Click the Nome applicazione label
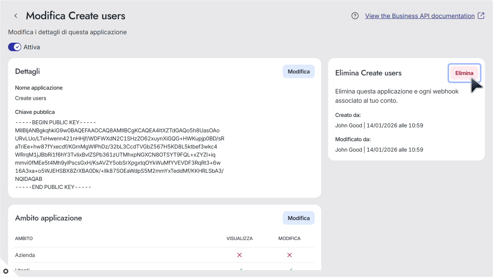This screenshot has width=493, height=277. point(39,88)
